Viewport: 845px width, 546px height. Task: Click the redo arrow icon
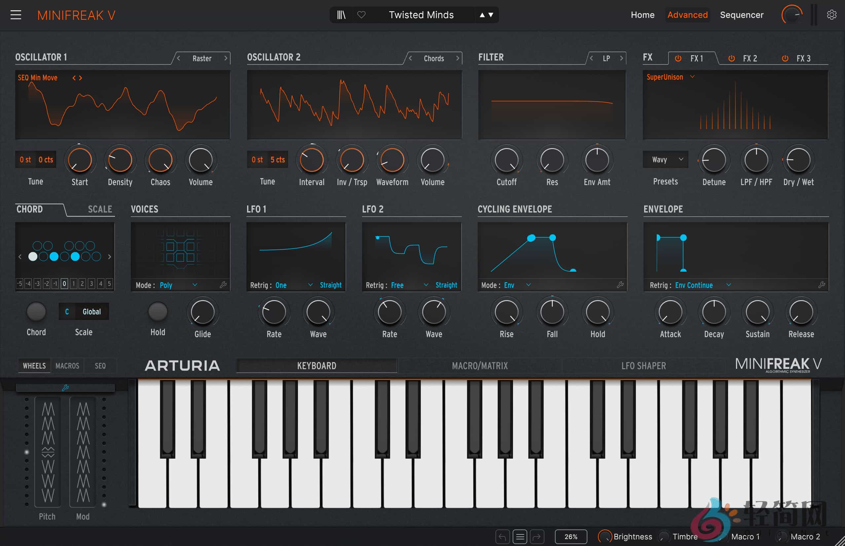coord(537,536)
